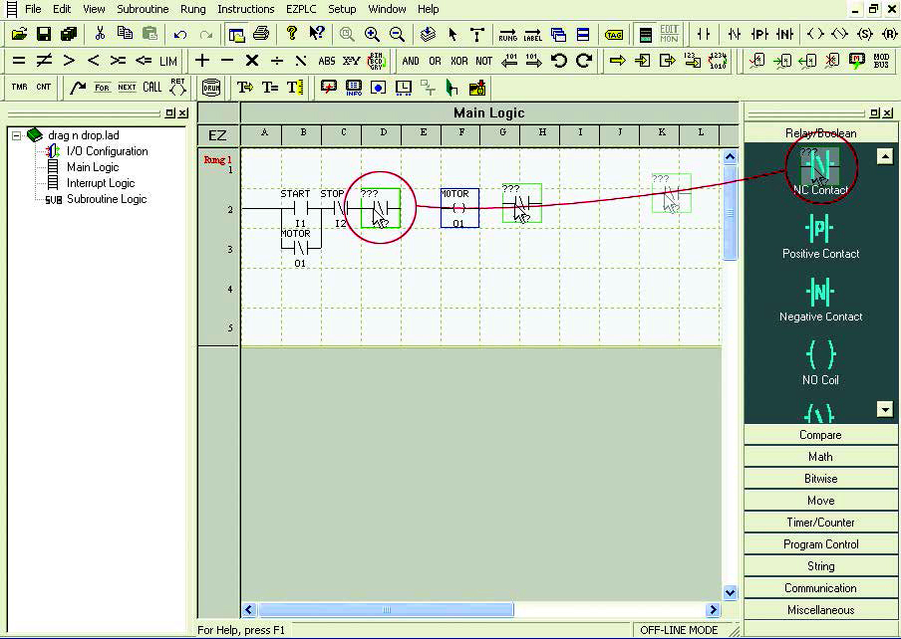The height and width of the screenshot is (639, 901).
Task: Open the EZPLC menu
Action: pos(300,9)
